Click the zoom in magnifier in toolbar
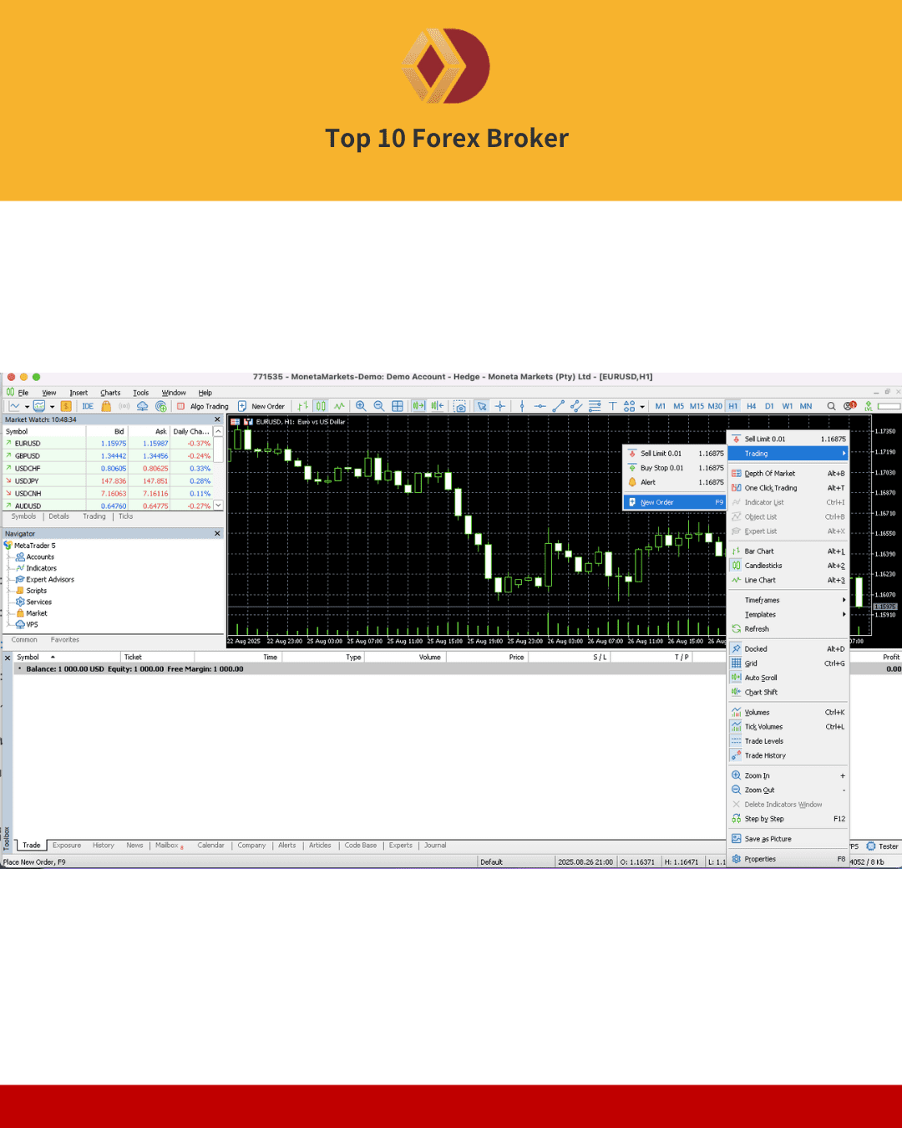902x1128 pixels. 361,406
